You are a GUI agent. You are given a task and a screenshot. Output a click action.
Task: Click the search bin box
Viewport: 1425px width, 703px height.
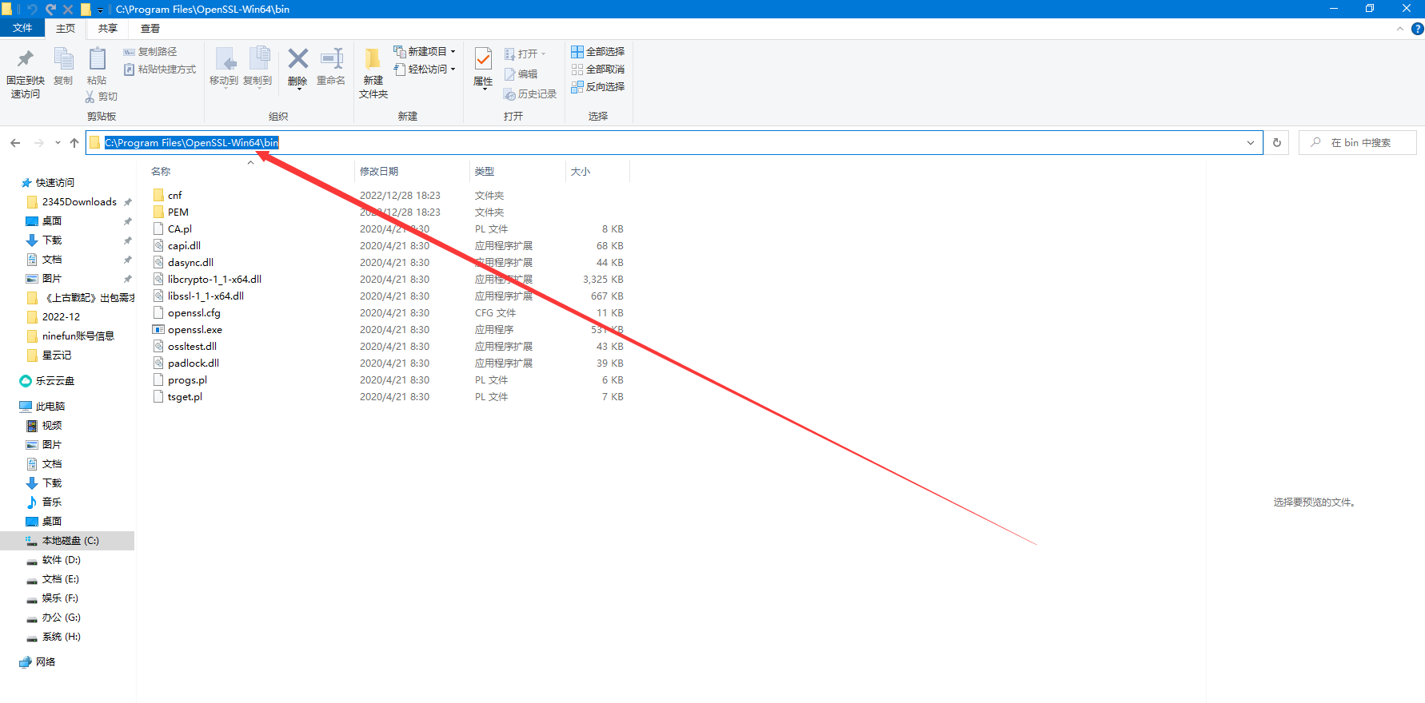pyautogui.click(x=1358, y=143)
